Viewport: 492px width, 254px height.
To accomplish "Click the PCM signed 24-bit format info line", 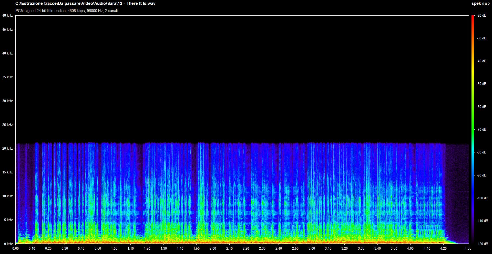I will [67, 11].
